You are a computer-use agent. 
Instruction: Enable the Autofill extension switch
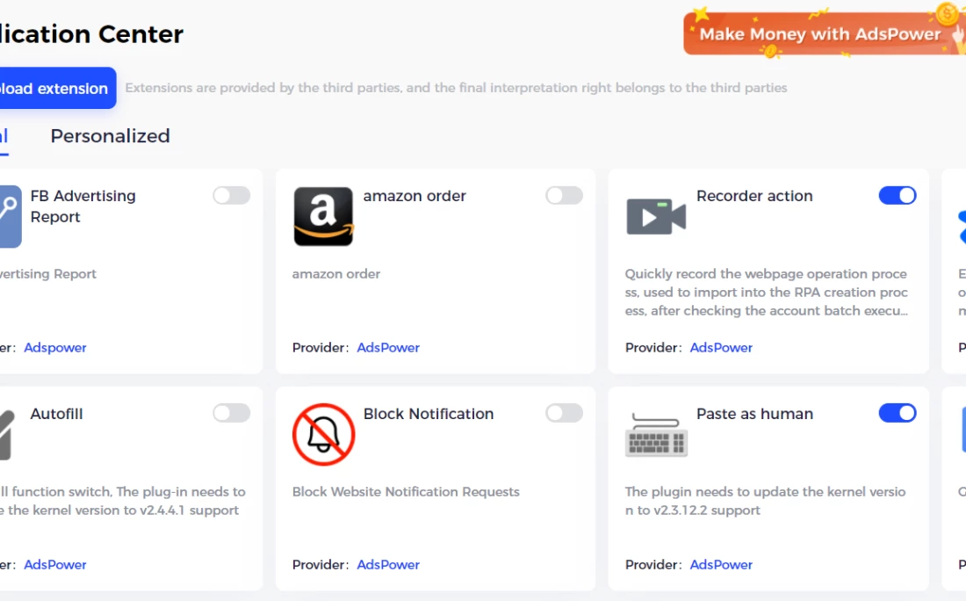(x=232, y=413)
